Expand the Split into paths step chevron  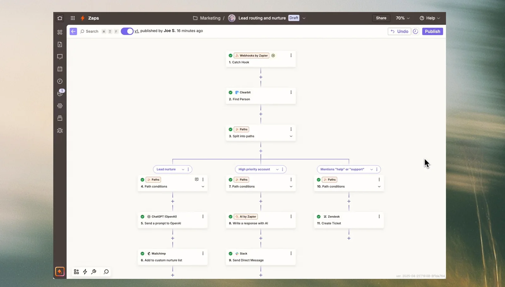(291, 136)
